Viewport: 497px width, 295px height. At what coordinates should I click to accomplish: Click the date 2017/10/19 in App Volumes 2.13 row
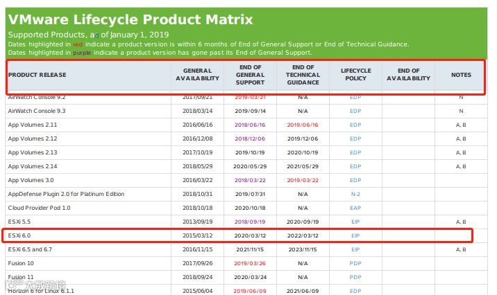point(197,152)
